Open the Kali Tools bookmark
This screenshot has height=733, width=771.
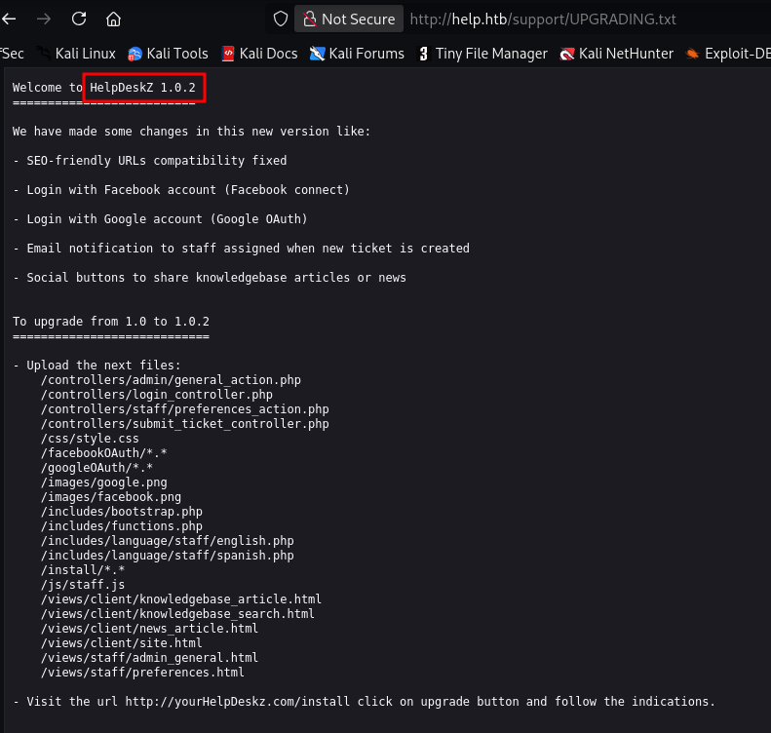168,53
